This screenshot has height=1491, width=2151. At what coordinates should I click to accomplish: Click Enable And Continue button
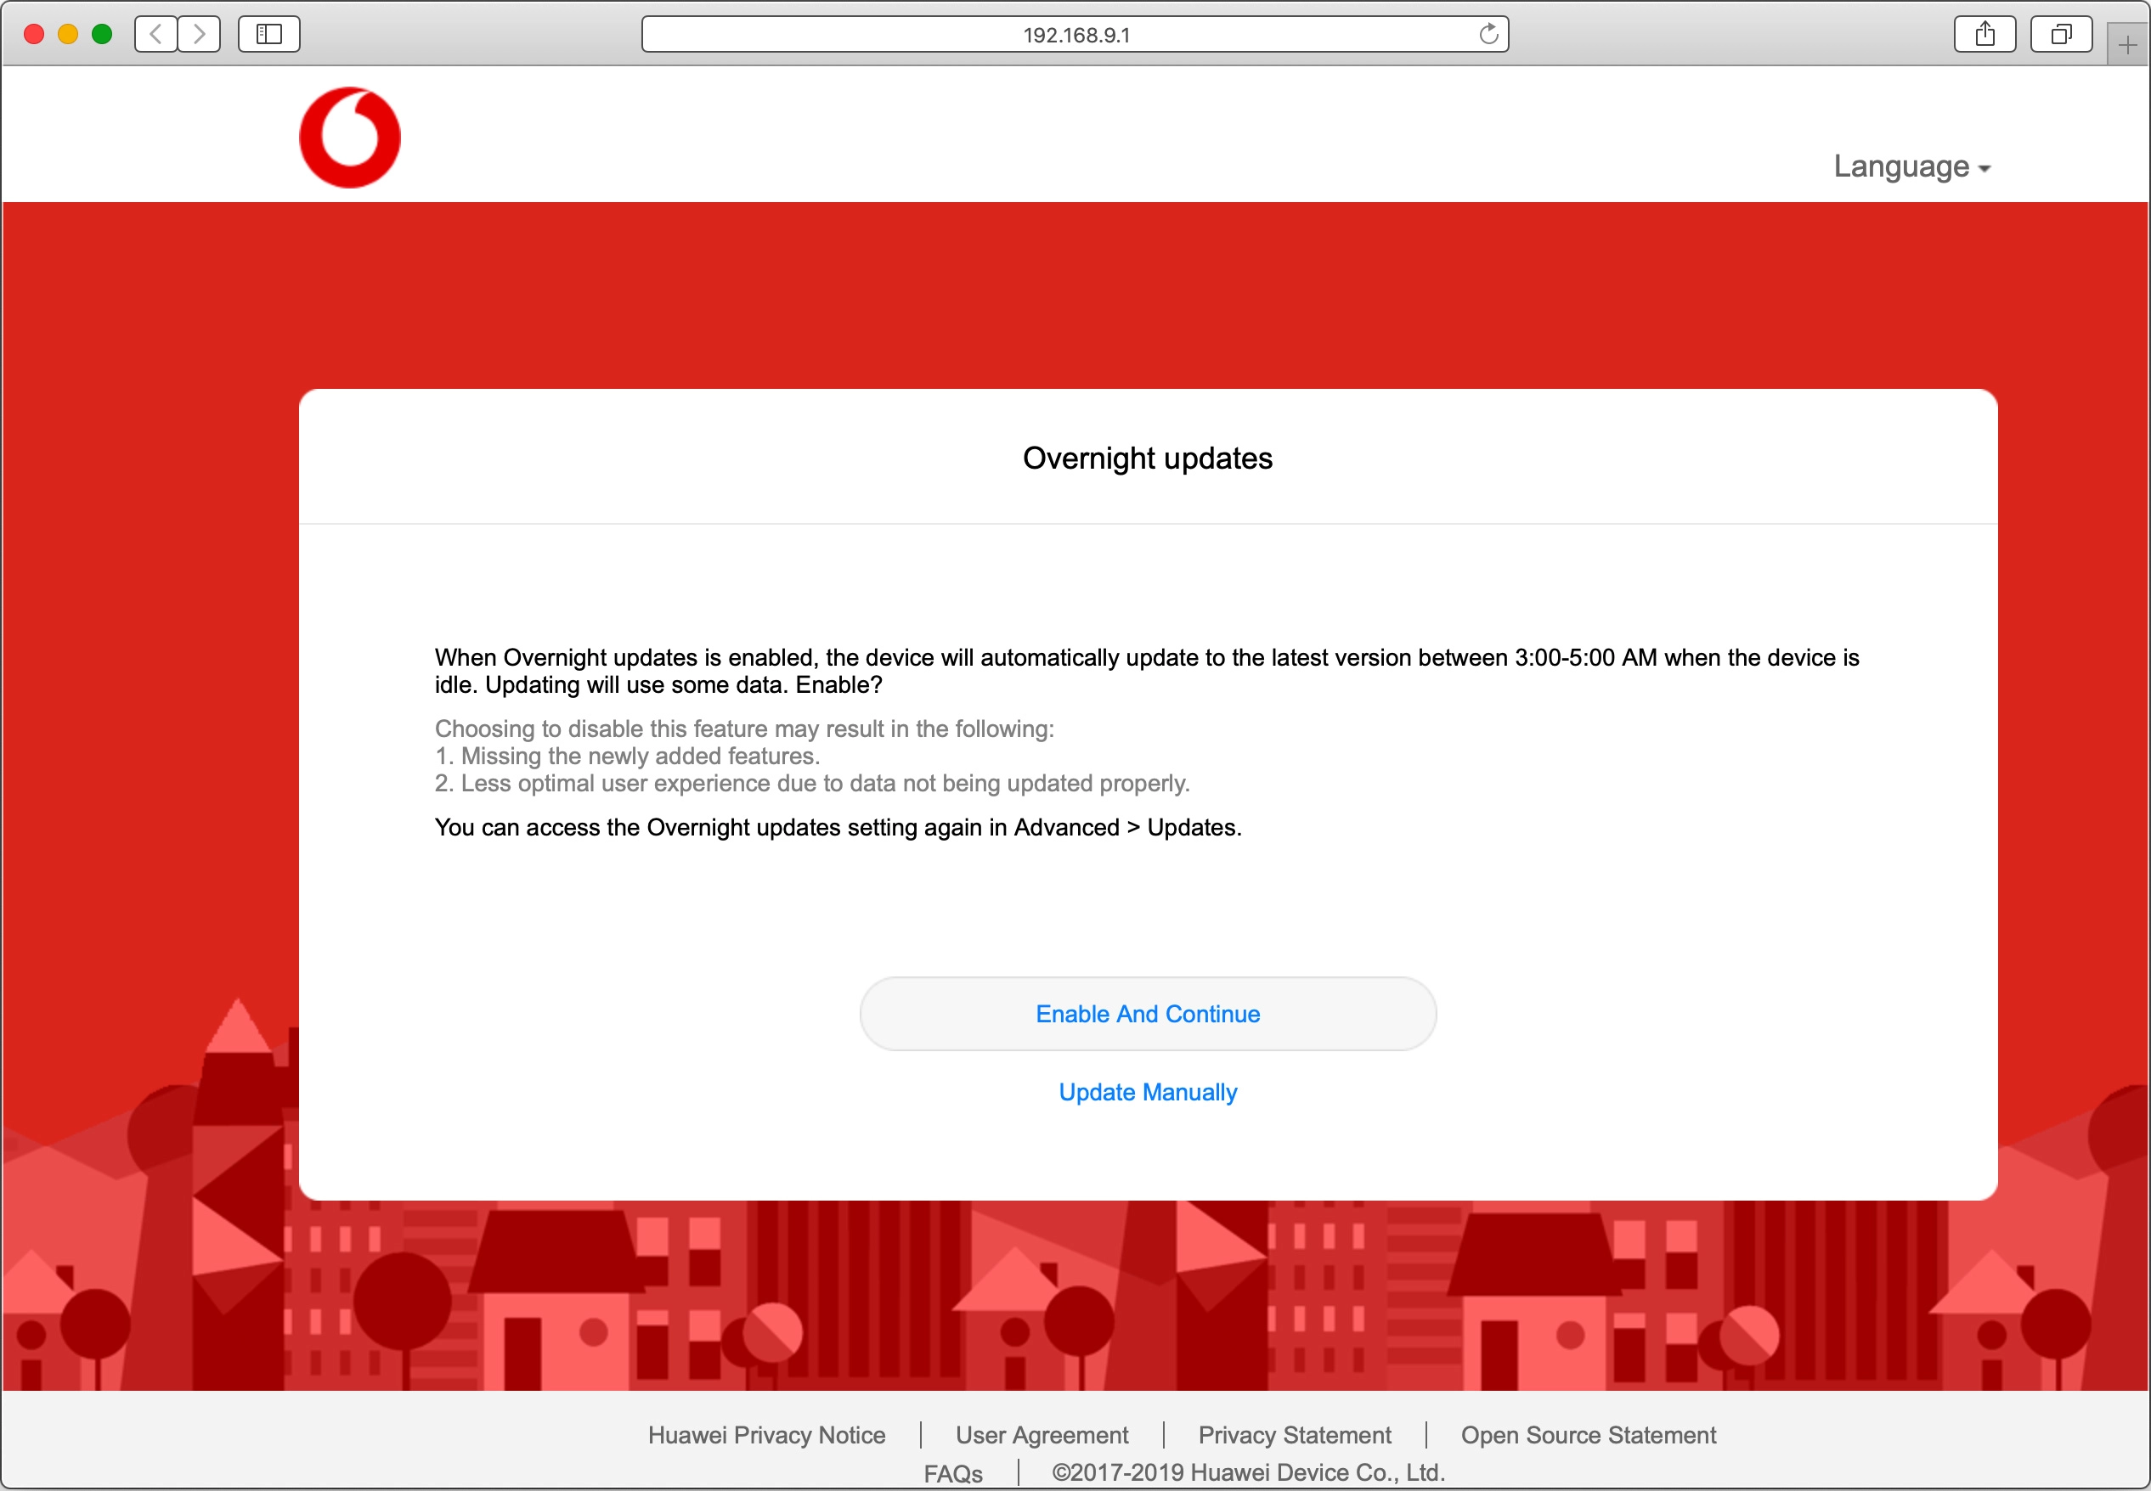pyautogui.click(x=1148, y=1014)
